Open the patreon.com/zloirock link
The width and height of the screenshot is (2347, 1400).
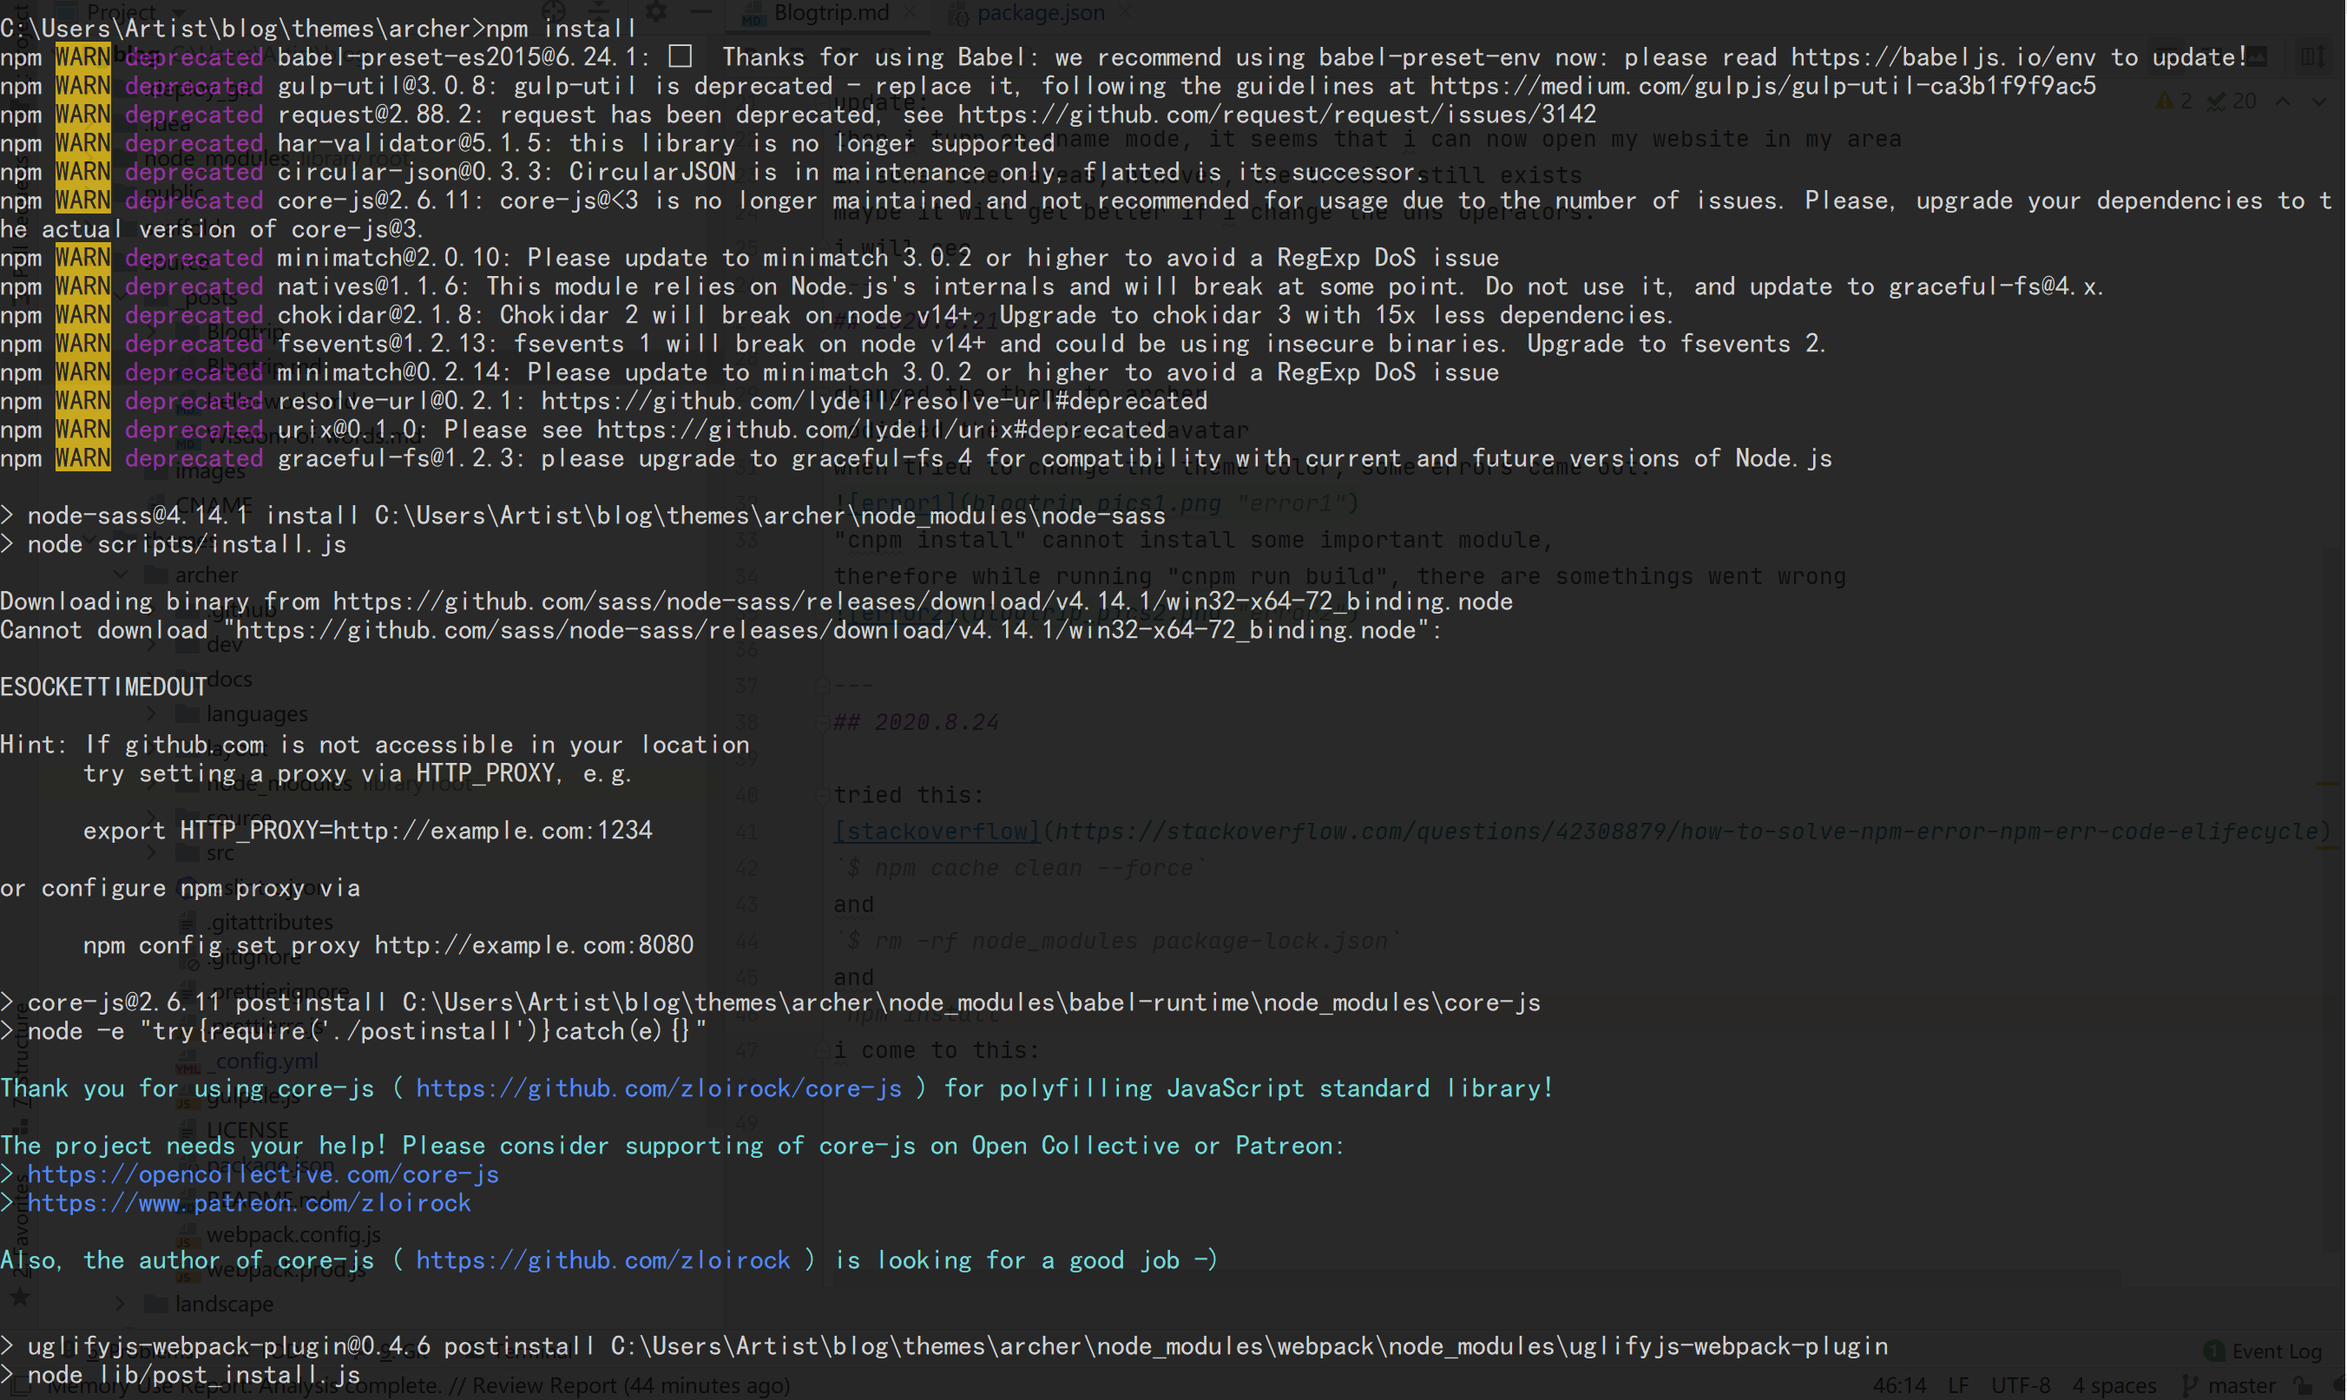click(248, 1203)
